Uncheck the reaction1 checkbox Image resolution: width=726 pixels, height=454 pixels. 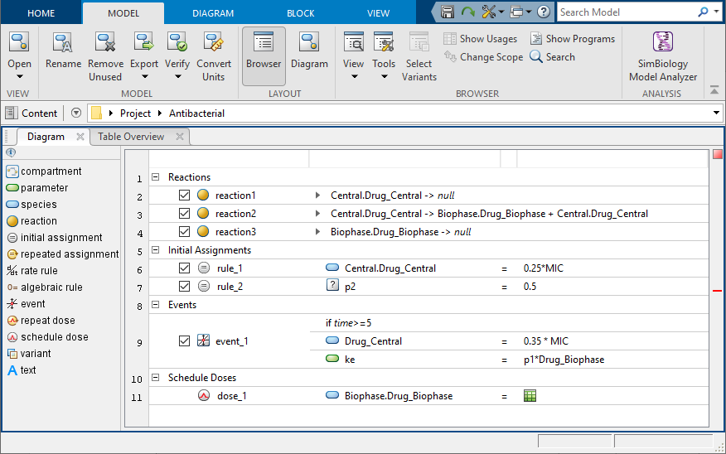pyautogui.click(x=184, y=196)
